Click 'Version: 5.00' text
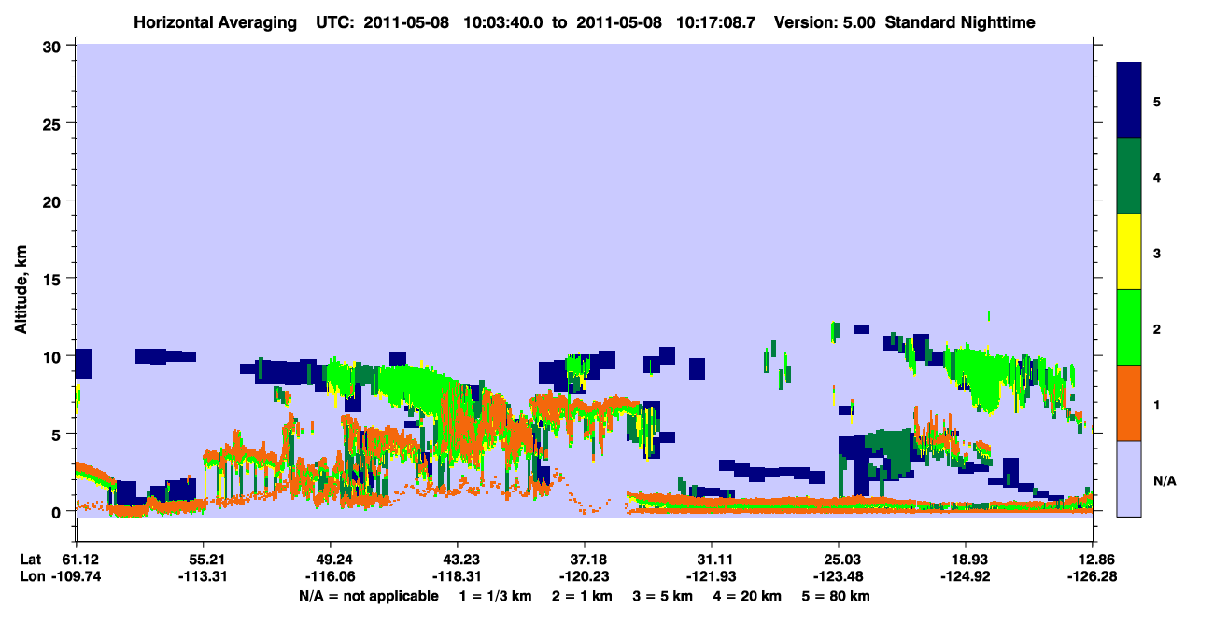1214x622 pixels. click(824, 22)
